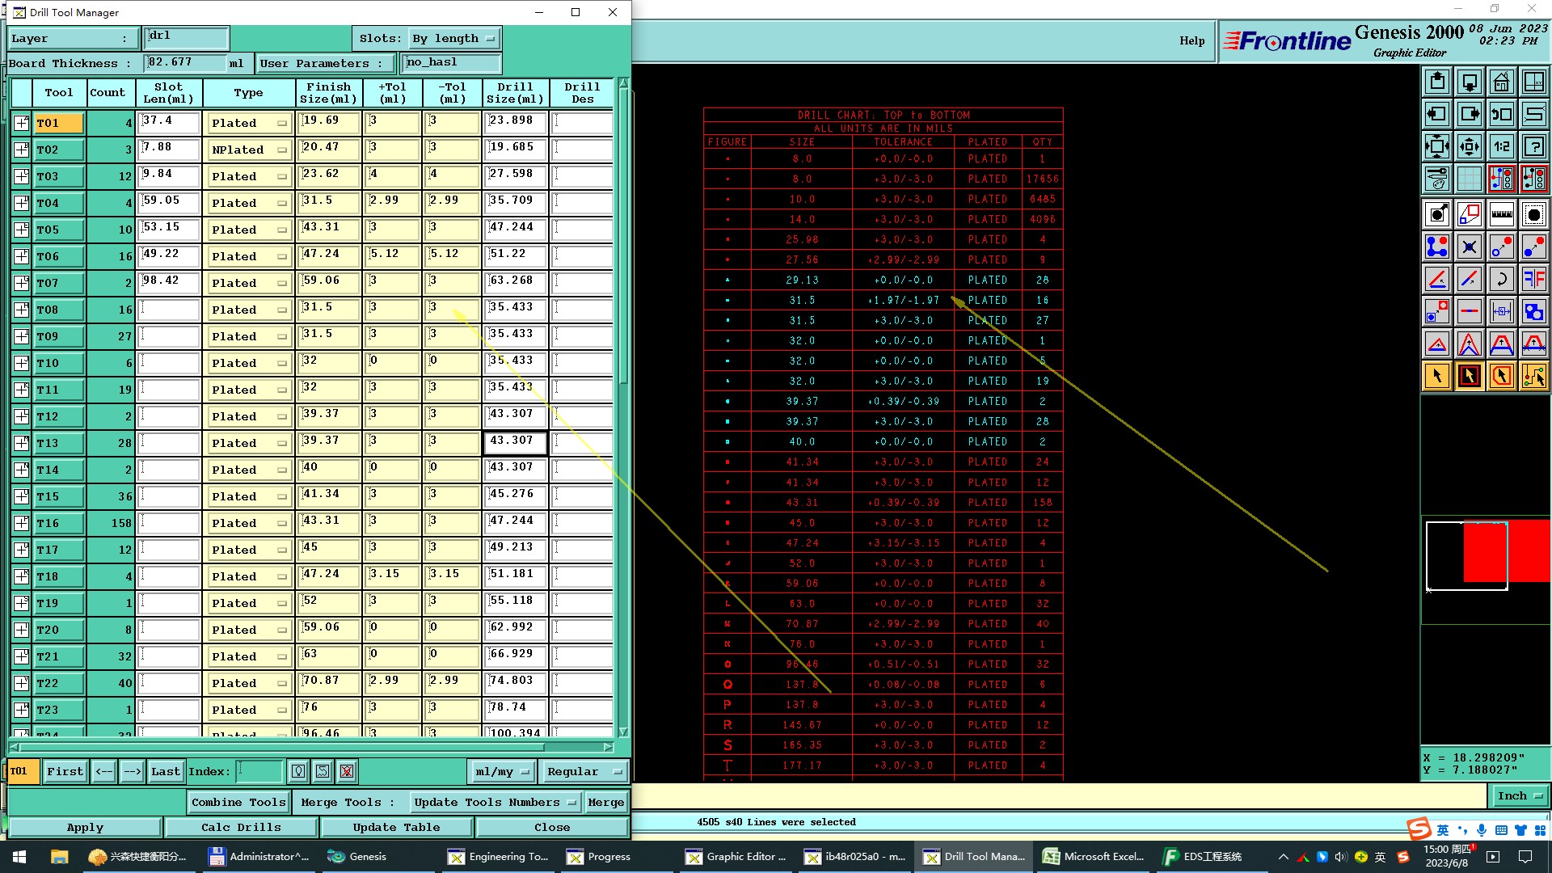Switch to Microsoft Excel in taskbar
The width and height of the screenshot is (1552, 873).
(1094, 856)
